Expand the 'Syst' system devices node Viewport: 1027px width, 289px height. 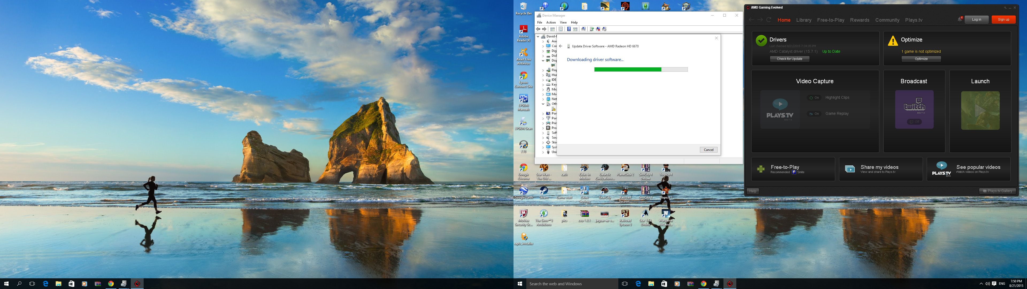pos(543,147)
